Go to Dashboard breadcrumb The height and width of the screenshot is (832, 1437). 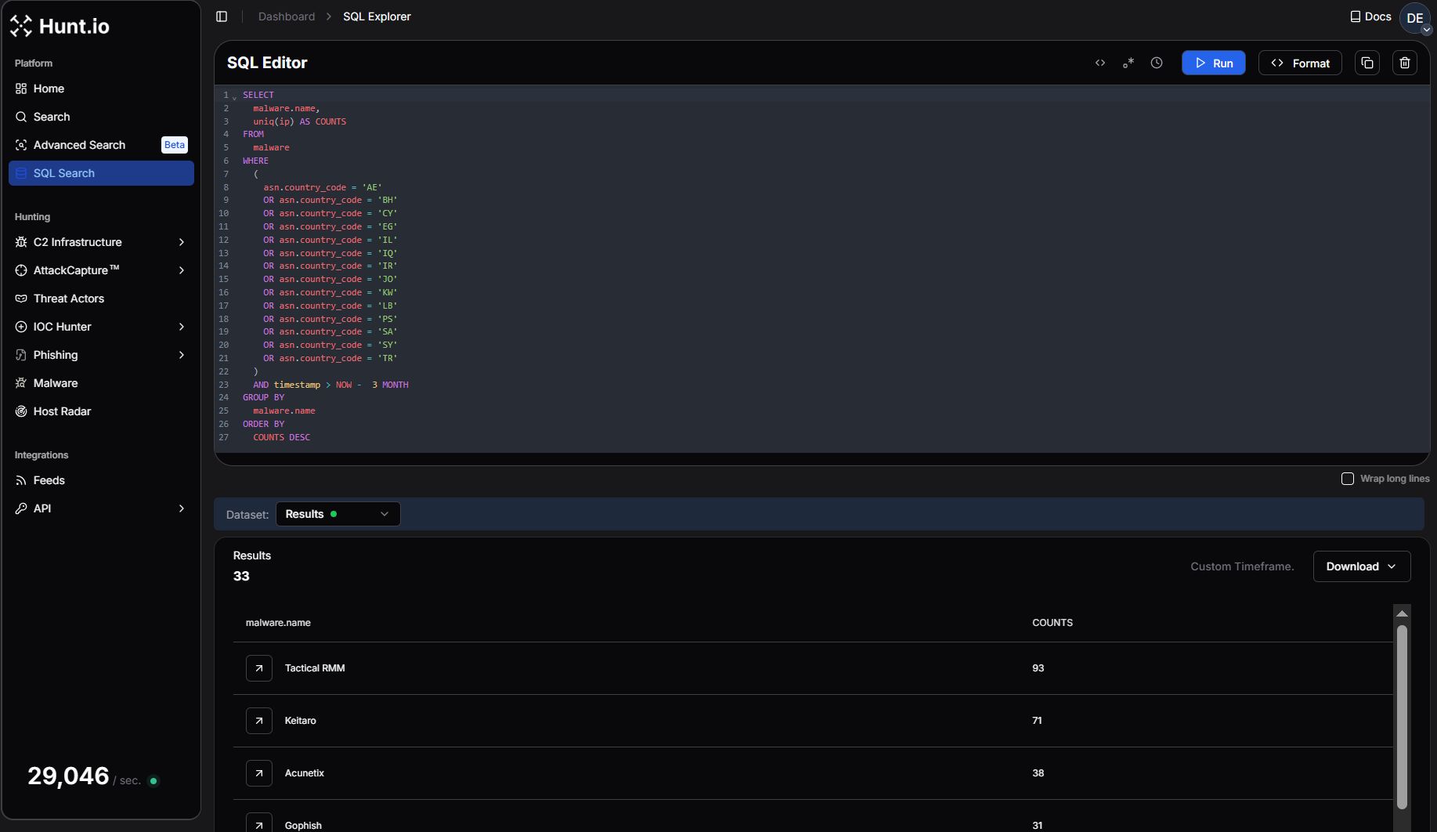287,16
